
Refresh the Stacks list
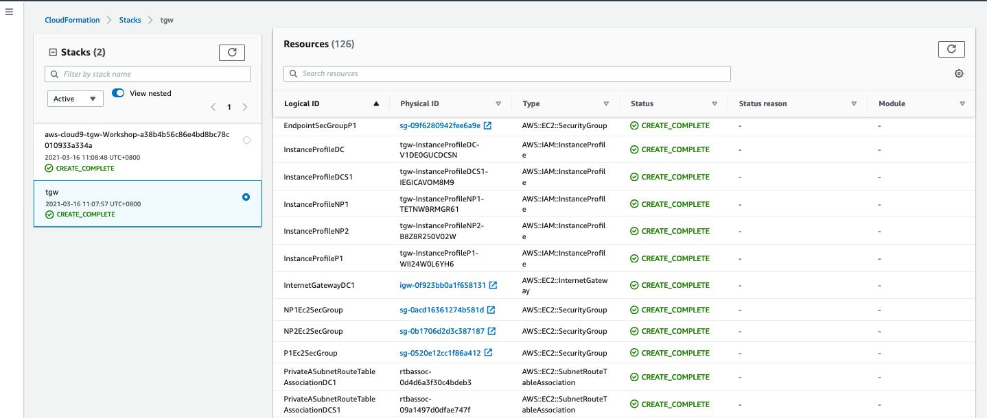[x=231, y=52]
